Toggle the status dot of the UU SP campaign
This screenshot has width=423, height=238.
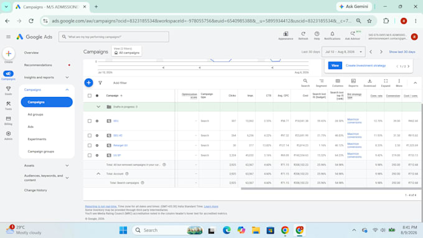coord(97,155)
